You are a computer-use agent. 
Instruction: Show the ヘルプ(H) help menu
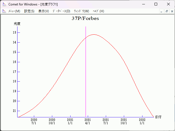point(98,11)
